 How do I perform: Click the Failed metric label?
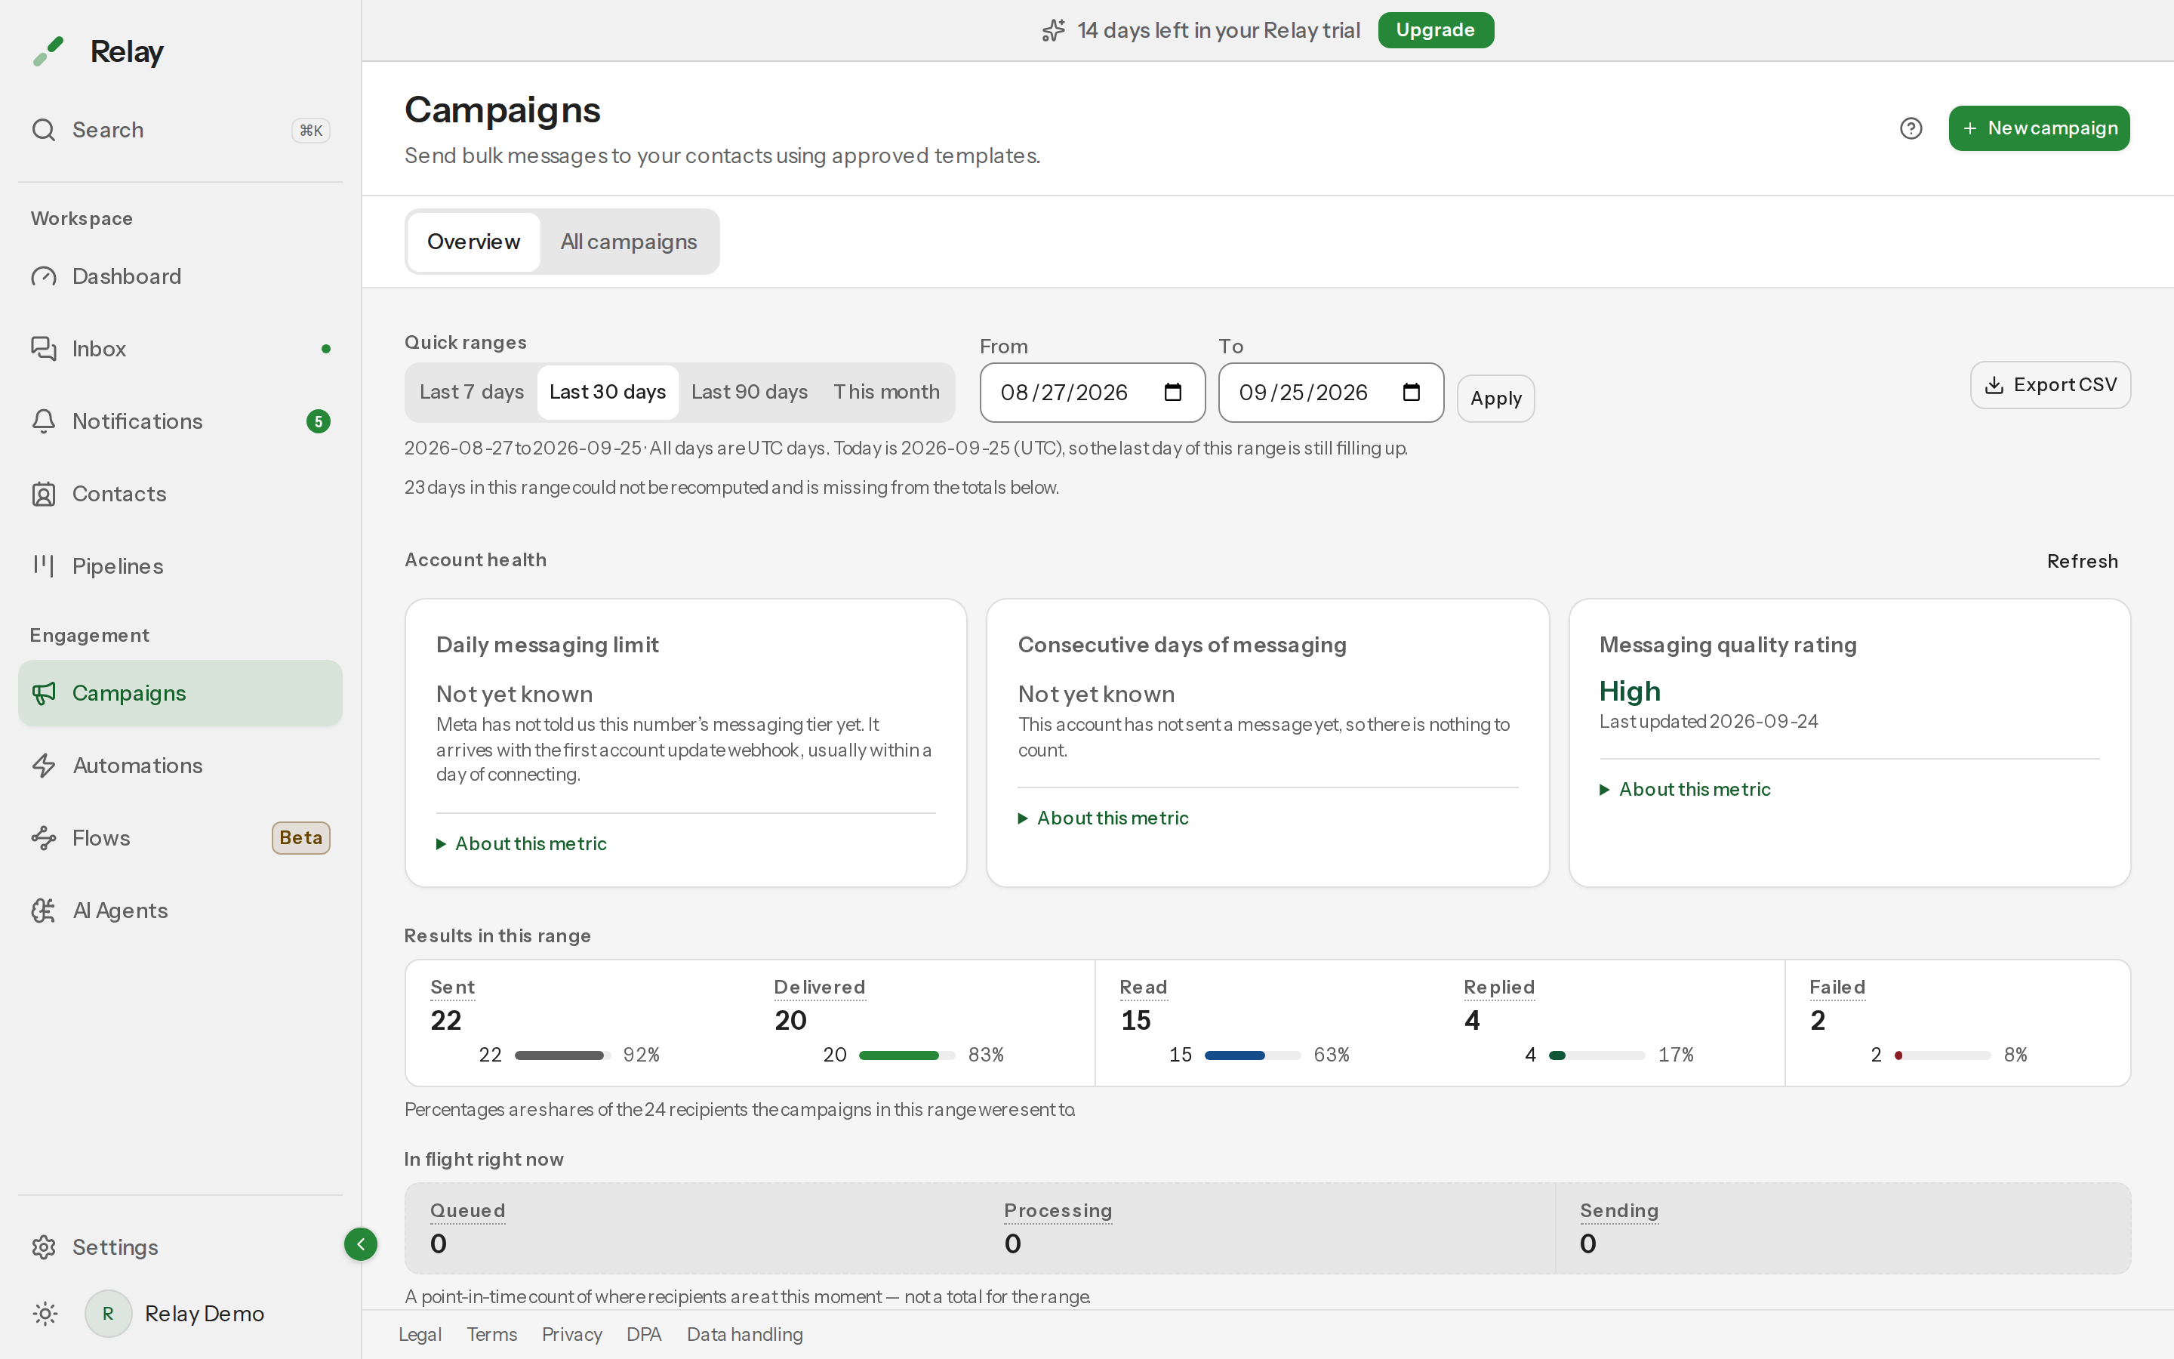(1837, 987)
